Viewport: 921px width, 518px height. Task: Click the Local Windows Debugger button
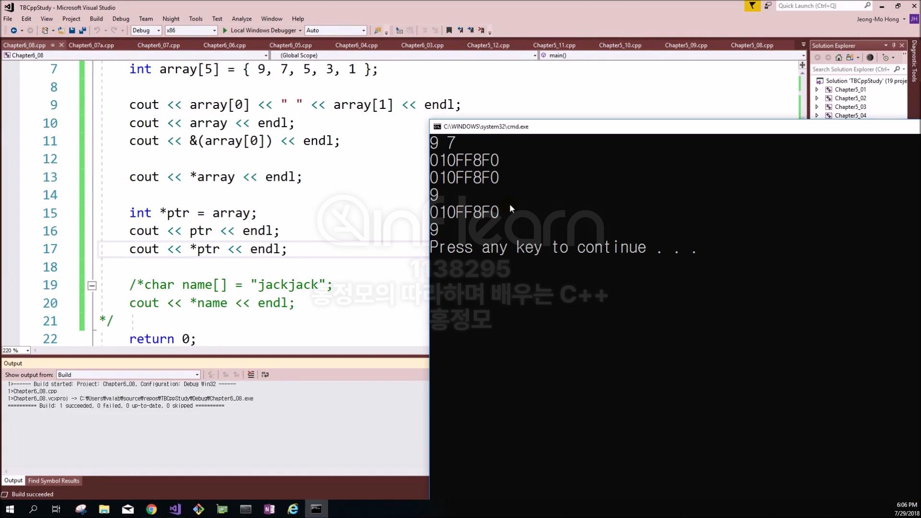263,30
